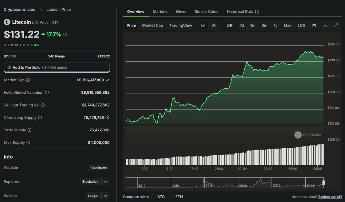Enable BTC comparison checkbox
Screen dimensions: 345x202
click(153, 197)
